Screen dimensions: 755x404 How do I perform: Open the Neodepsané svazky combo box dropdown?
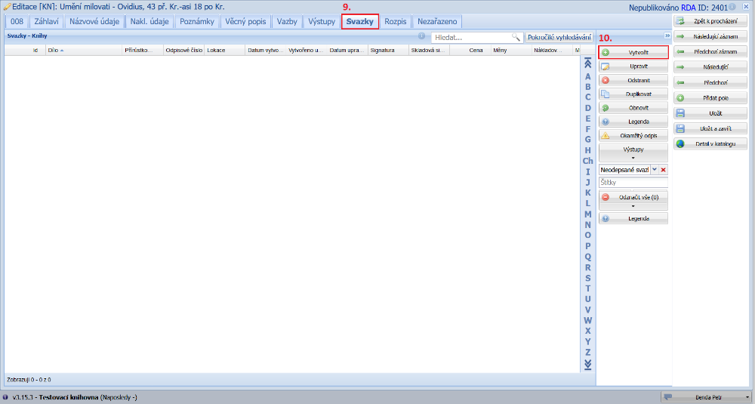654,170
